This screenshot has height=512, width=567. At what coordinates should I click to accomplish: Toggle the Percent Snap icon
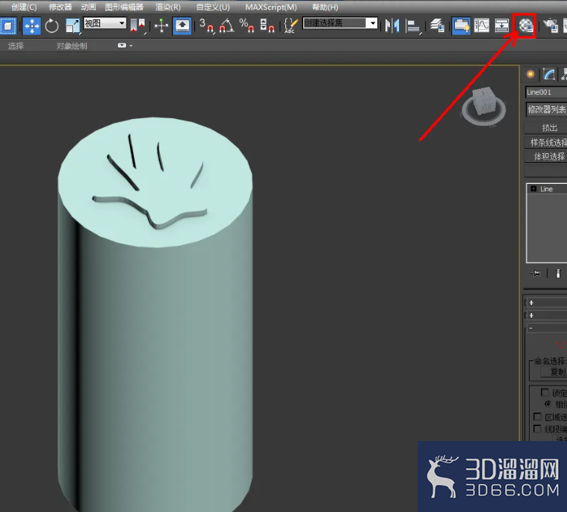pos(247,25)
